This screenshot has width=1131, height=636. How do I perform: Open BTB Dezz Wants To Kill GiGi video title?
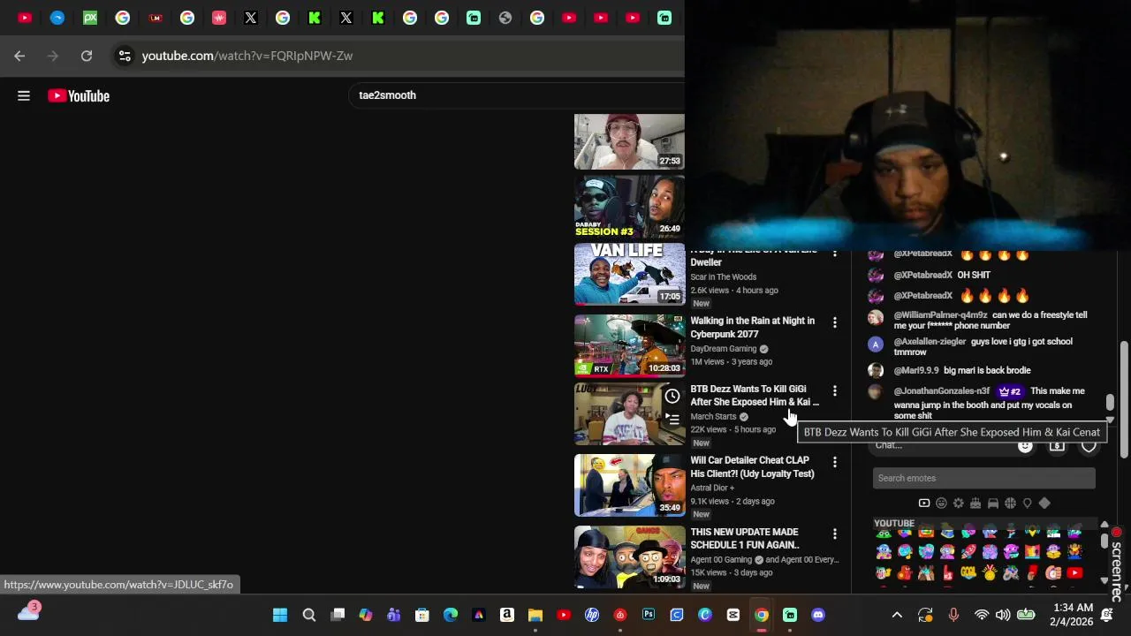coord(755,395)
